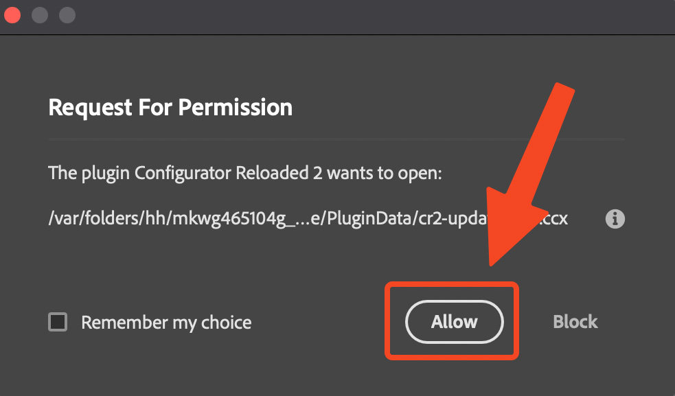Screen dimensions: 675x396
Task: Approve the Configurator Reloaded 2 request
Action: pyautogui.click(x=453, y=322)
